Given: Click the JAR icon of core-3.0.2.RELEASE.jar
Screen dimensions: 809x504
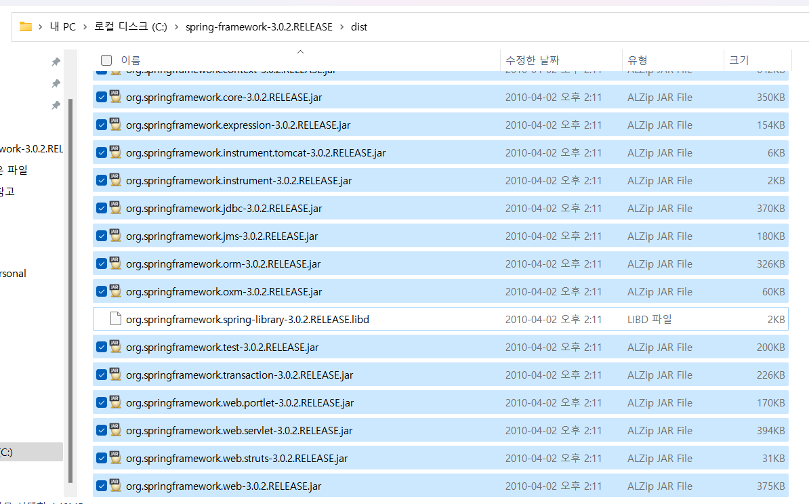Looking at the screenshot, I should point(116,97).
